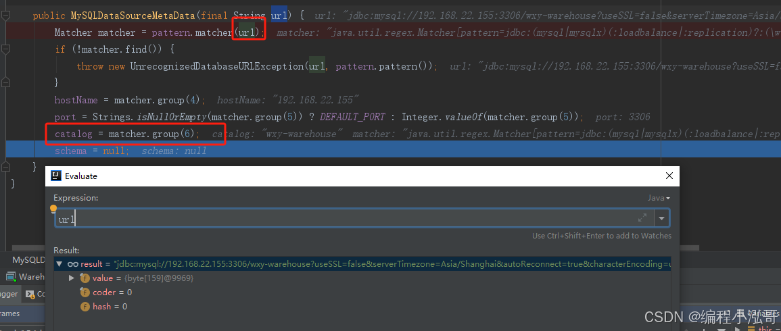781x331 pixels.
Task: Click the fold end marker beside the if-block closing brace
Action: pyautogui.click(x=5, y=82)
